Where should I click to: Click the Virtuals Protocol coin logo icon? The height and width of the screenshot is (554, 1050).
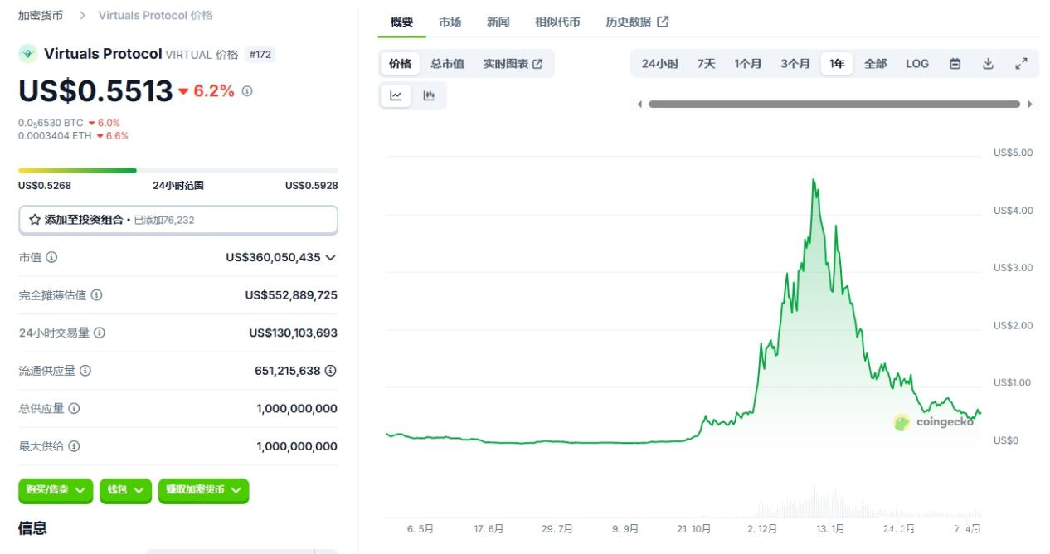tap(28, 54)
